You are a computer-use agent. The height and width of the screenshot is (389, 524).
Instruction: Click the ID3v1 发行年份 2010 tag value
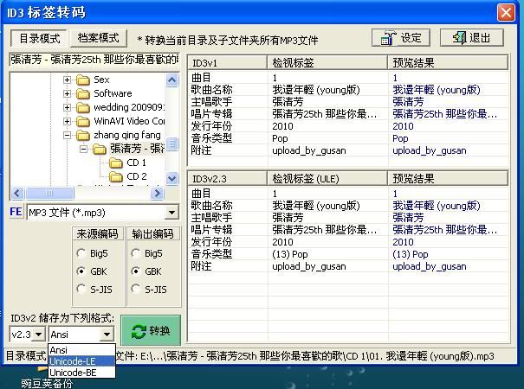[x=282, y=126]
